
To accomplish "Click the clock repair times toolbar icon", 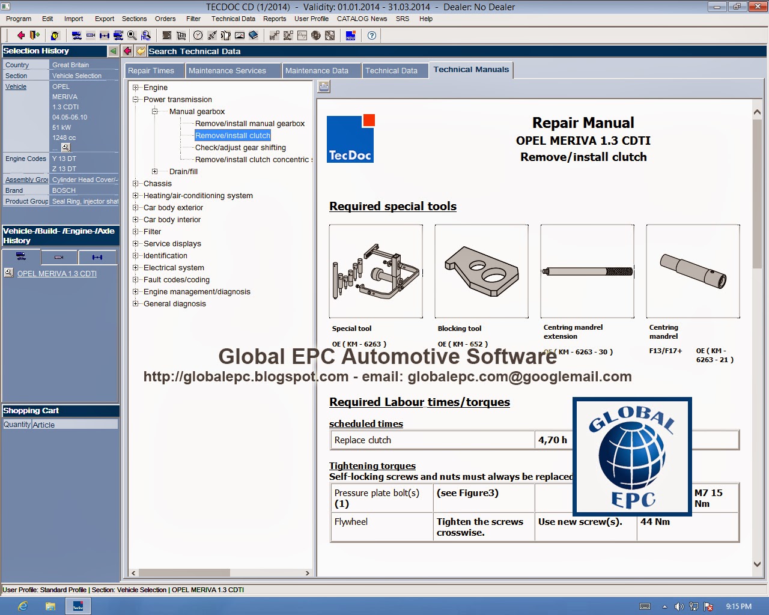I will coord(198,35).
